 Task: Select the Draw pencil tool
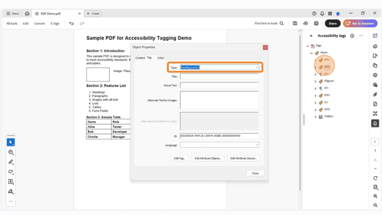click(11, 162)
